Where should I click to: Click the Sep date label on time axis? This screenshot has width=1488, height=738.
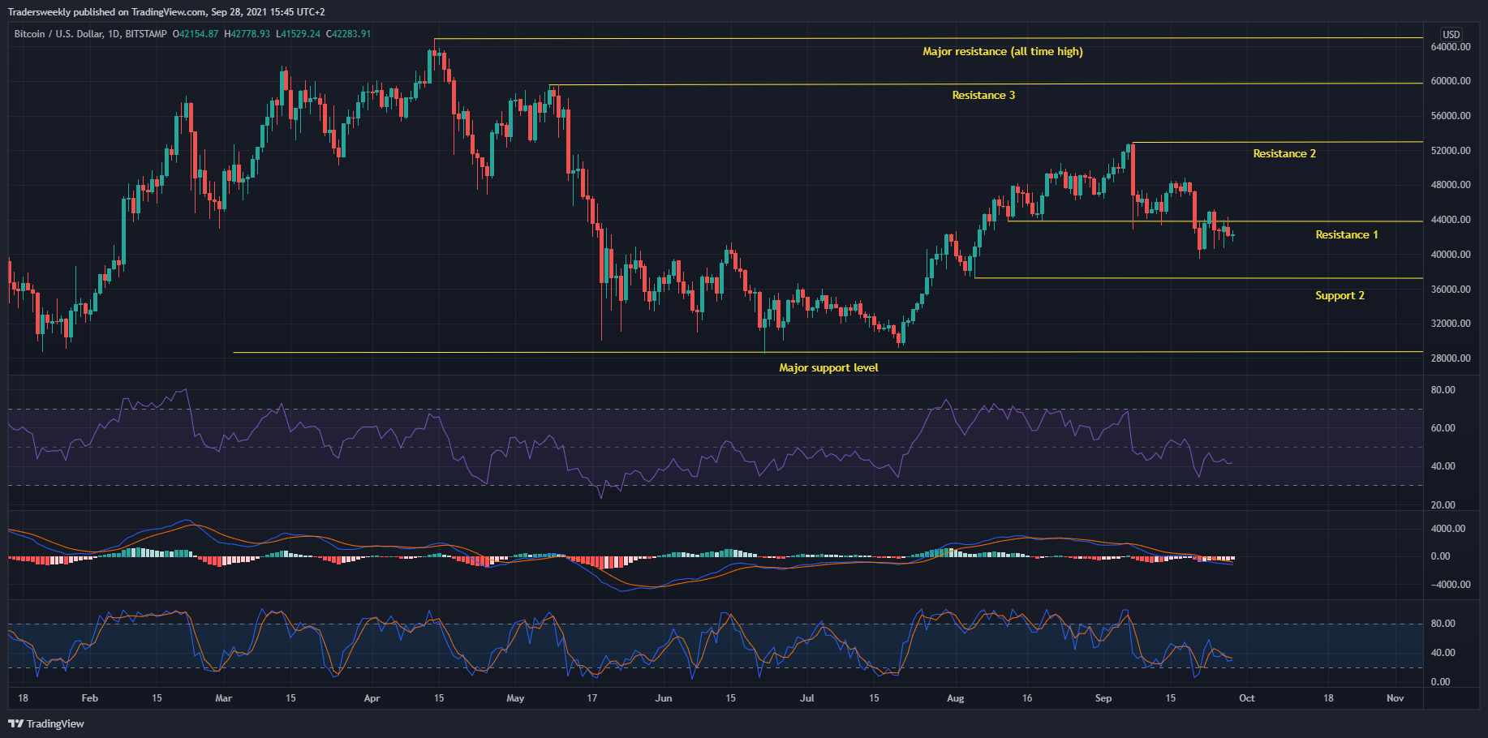click(1103, 698)
